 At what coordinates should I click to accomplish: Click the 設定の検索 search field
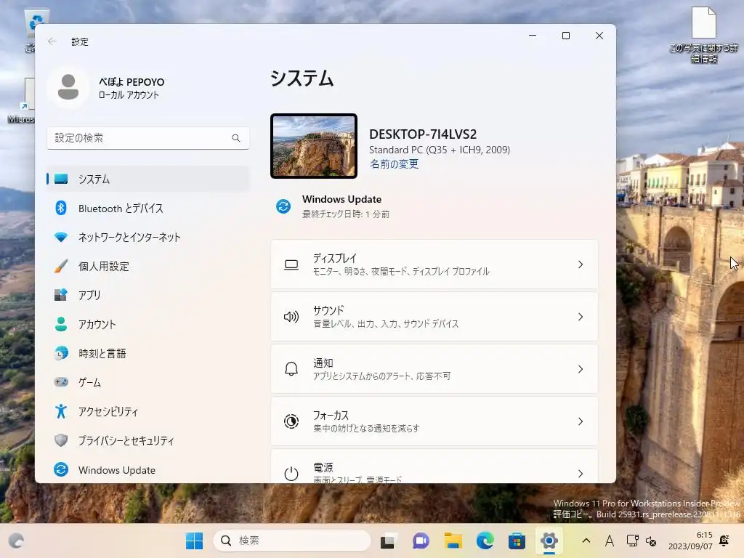pos(147,138)
